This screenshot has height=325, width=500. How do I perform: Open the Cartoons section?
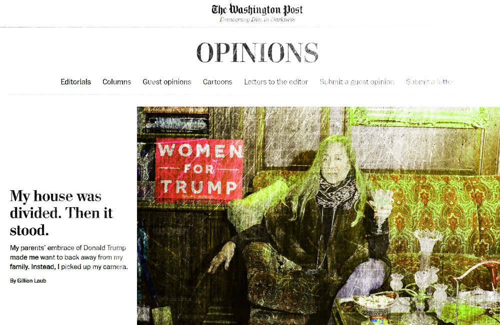(217, 82)
